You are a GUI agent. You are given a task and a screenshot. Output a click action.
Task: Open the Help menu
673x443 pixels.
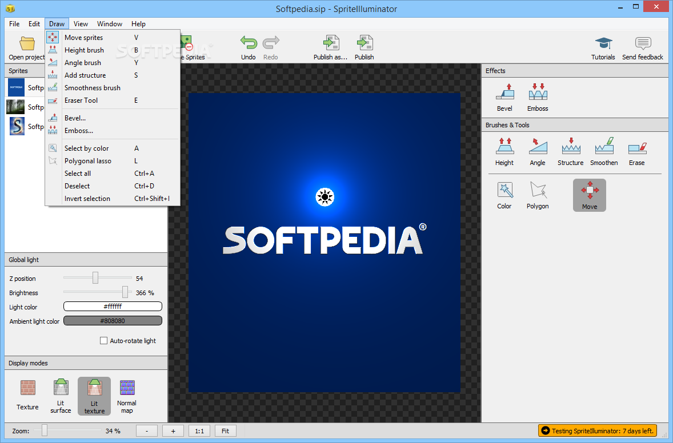(138, 23)
